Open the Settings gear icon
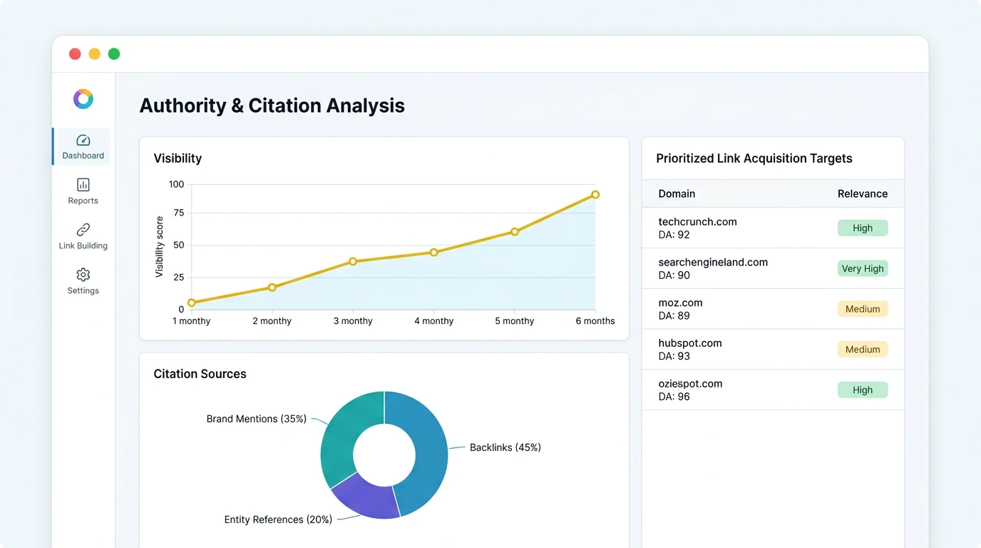Image resolution: width=981 pixels, height=548 pixels. pos(83,275)
